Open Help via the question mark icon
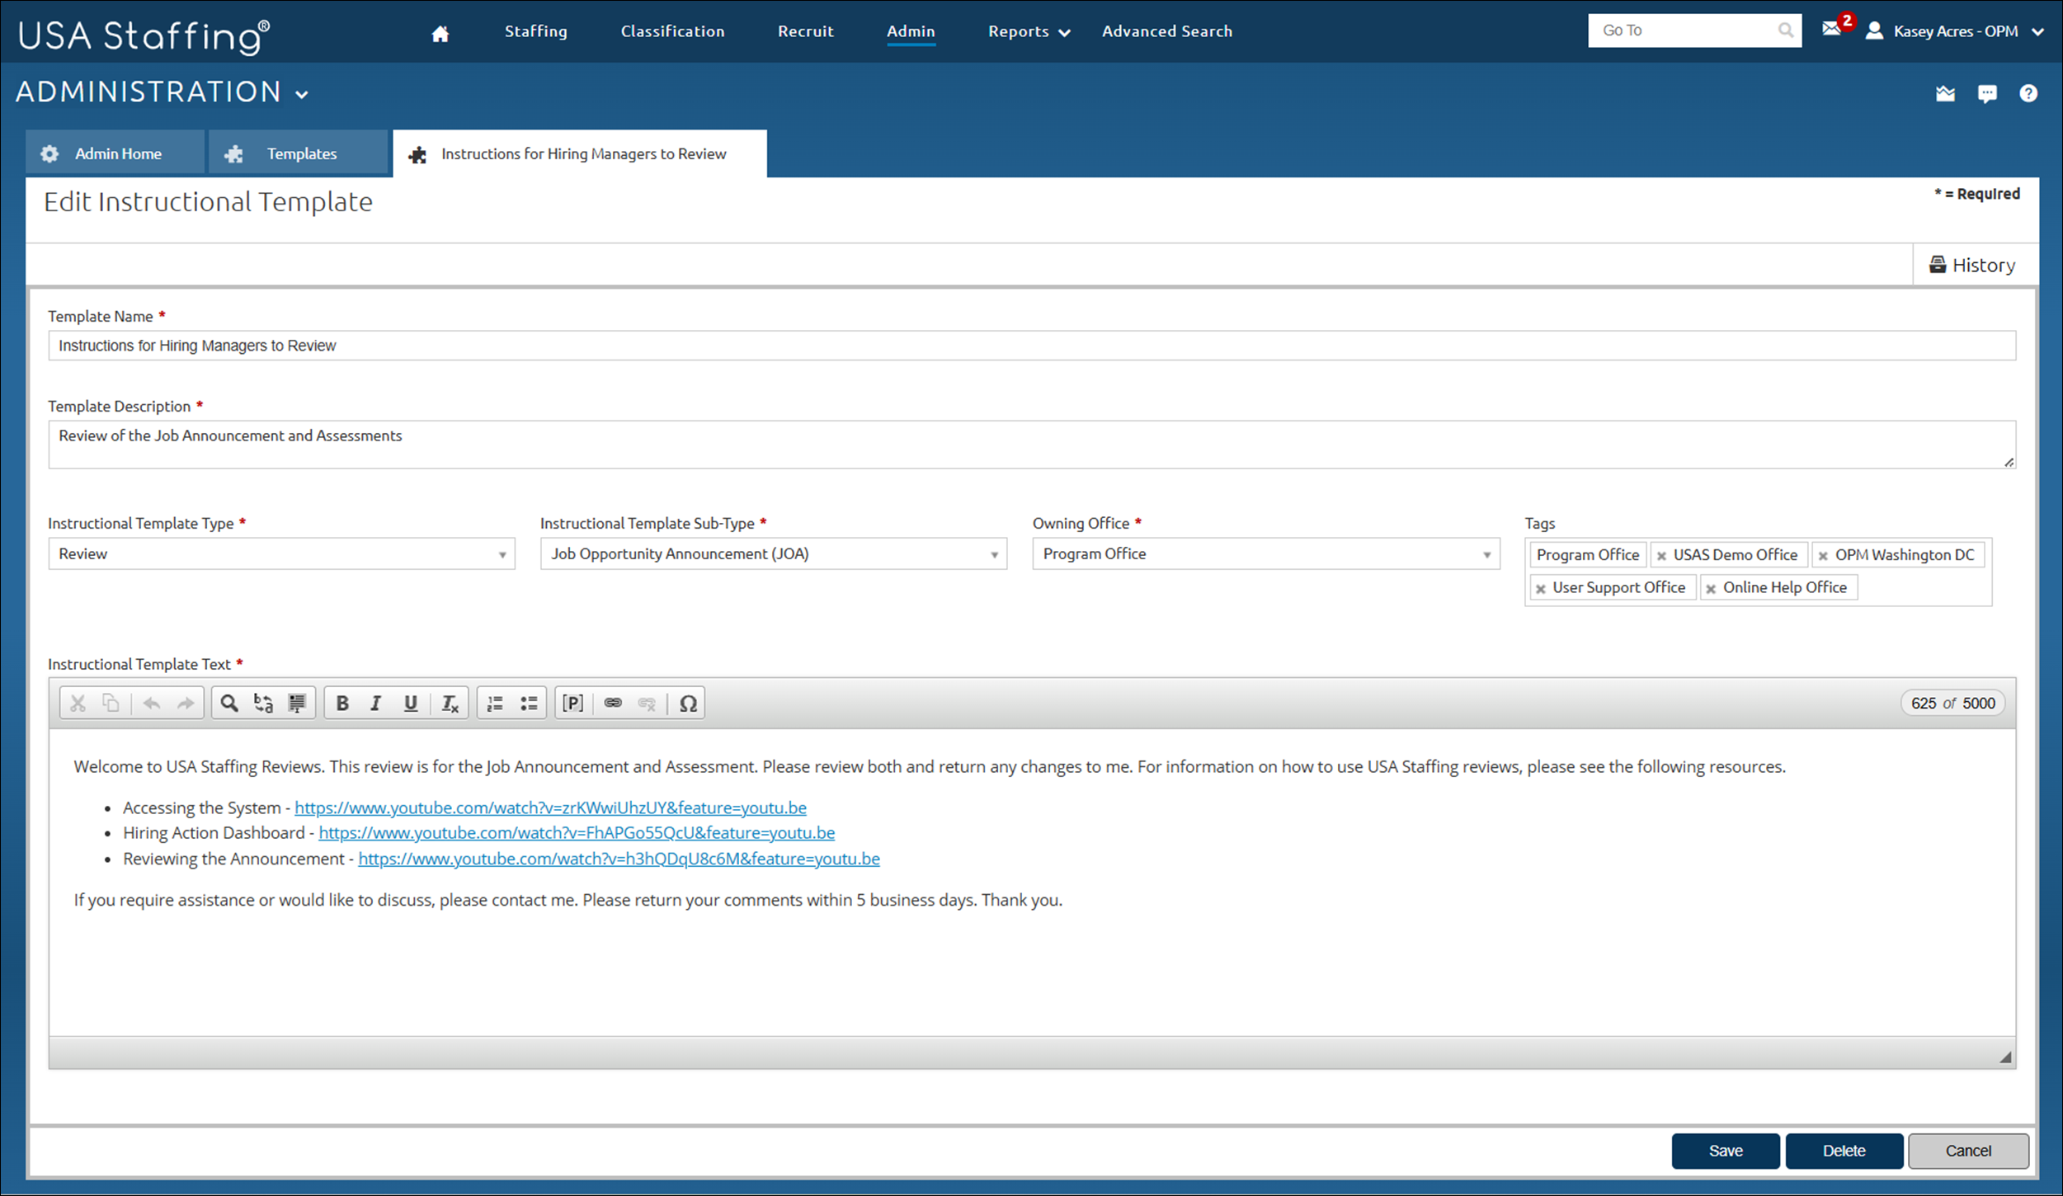 click(x=2030, y=92)
